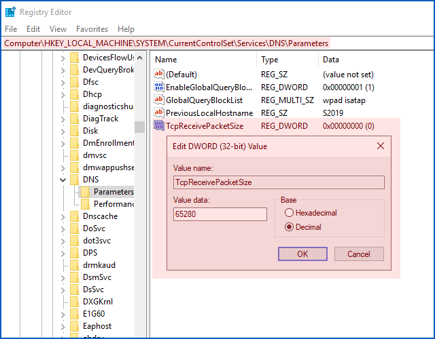Viewport: 435px width, 339px height.
Task: Click the dot3svc folder icon
Action: tap(74, 241)
